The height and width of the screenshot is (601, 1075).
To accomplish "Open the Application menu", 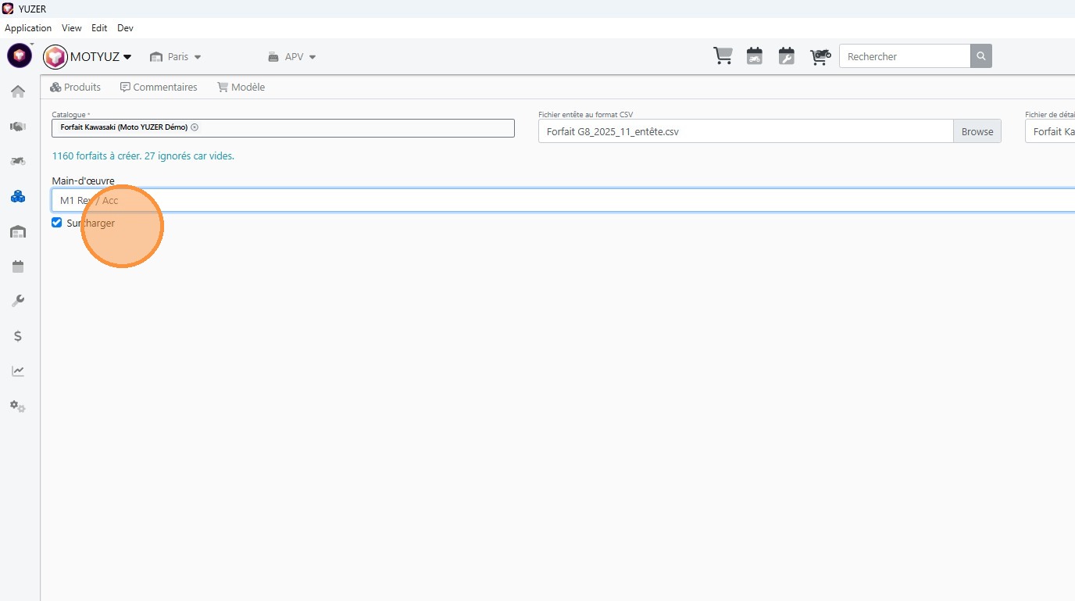I will [28, 28].
